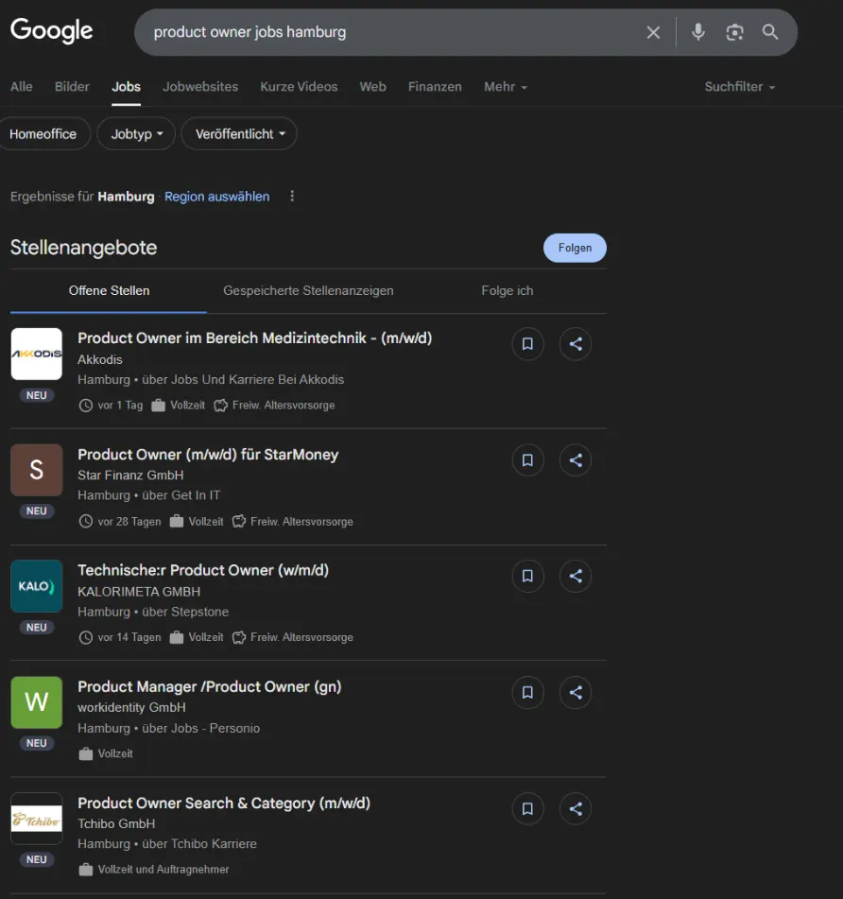Select the Jobs search tab
The height and width of the screenshot is (899, 843).
pyautogui.click(x=126, y=87)
